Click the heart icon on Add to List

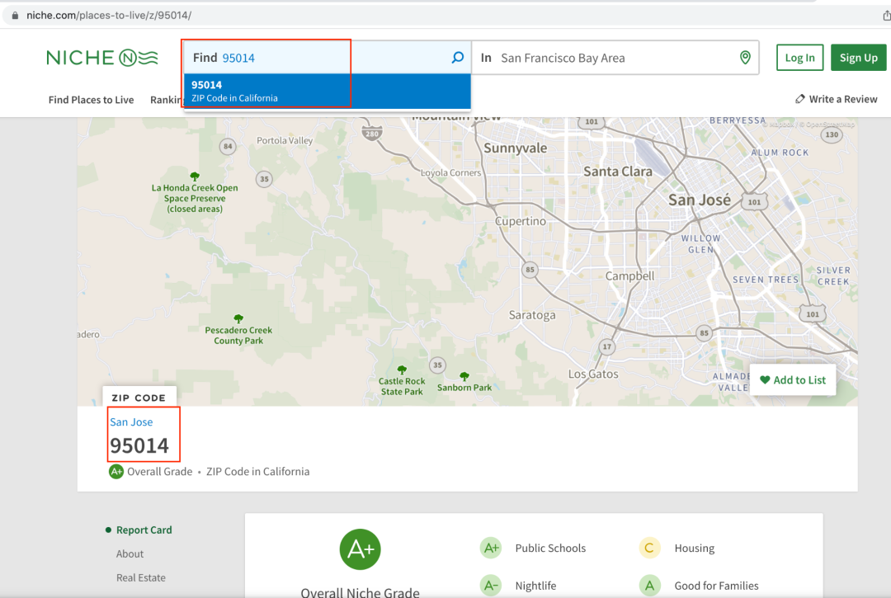point(765,380)
